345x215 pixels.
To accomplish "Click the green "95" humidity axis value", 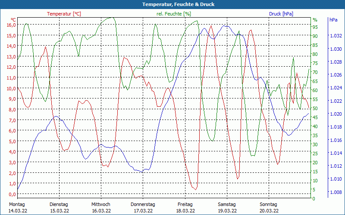I will click(315, 27).
